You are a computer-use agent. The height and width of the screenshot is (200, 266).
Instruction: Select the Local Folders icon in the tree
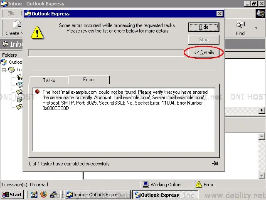point(12,70)
